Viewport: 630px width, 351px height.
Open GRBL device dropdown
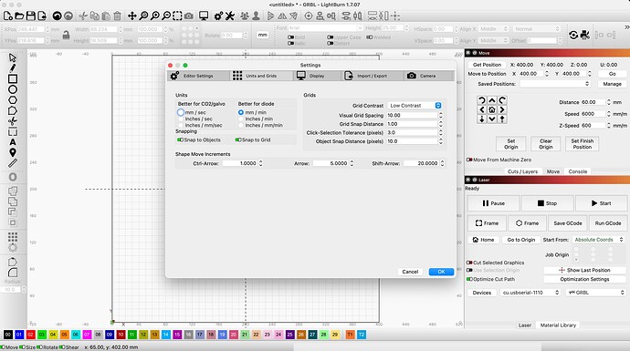click(x=595, y=293)
